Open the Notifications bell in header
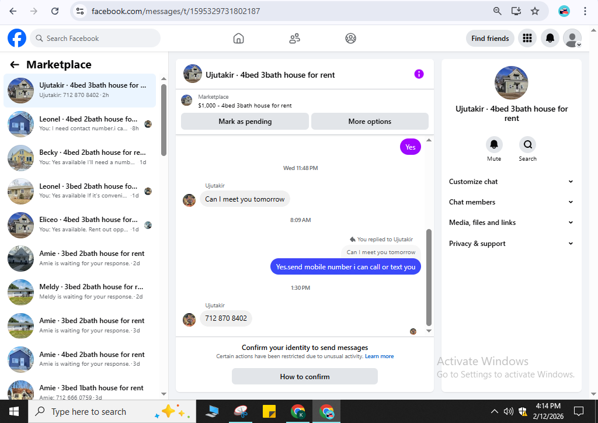Image resolution: width=598 pixels, height=423 pixels. (550, 38)
